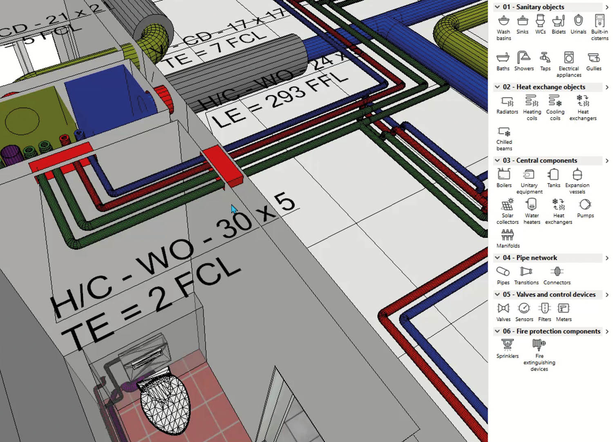Viewport: 613px width, 442px height.
Task: Collapse the 01 - Sanitary objects section
Action: coord(497,7)
